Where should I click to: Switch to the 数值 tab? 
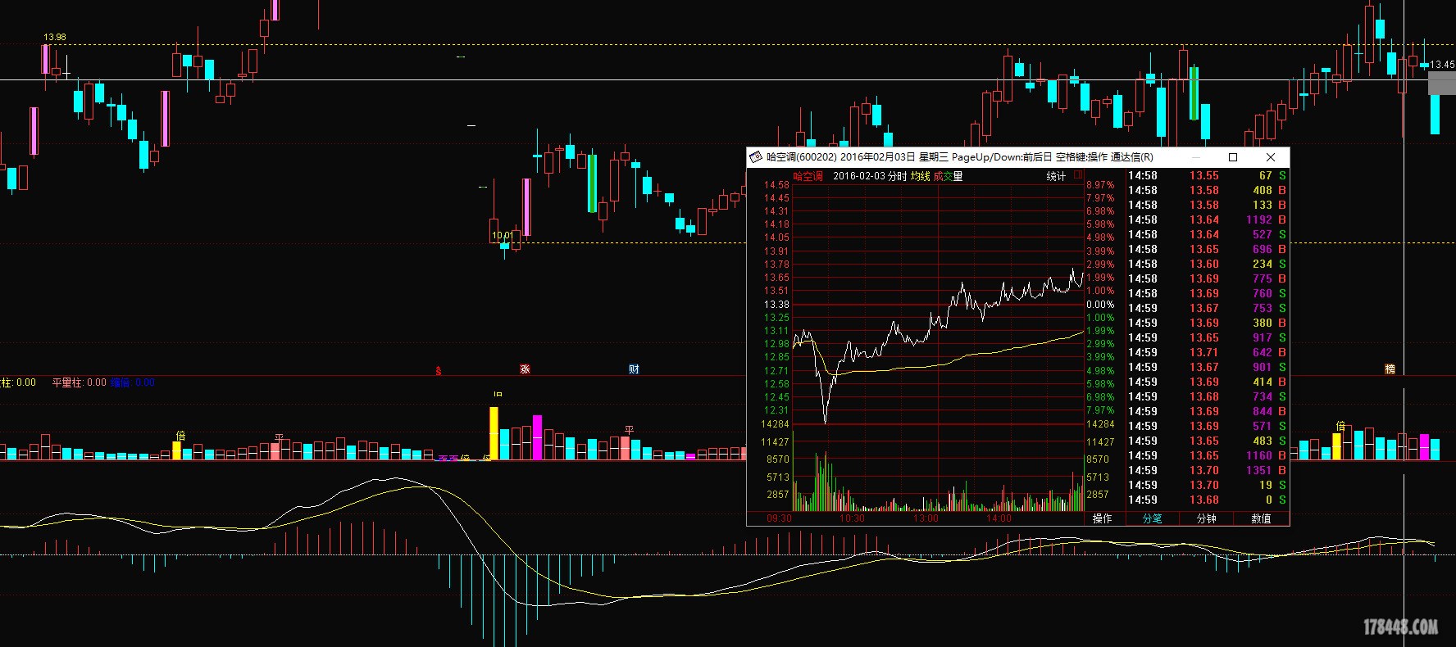tap(1261, 518)
